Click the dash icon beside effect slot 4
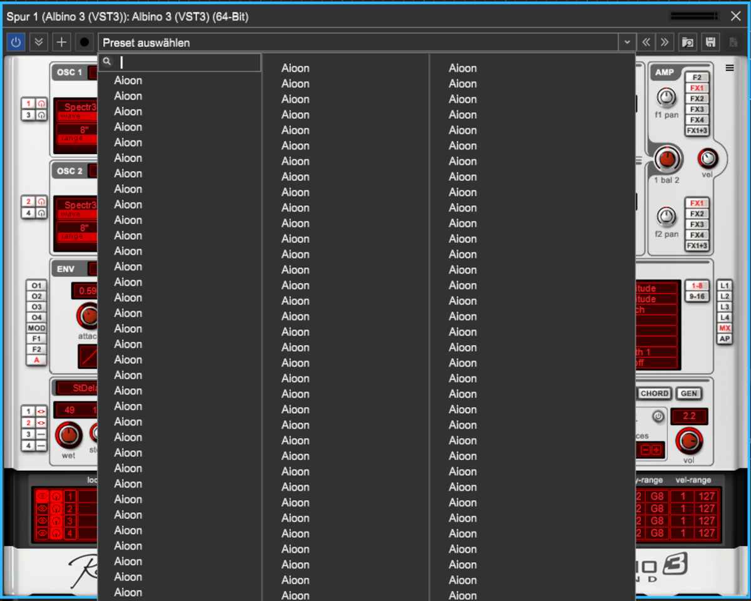 [x=41, y=446]
